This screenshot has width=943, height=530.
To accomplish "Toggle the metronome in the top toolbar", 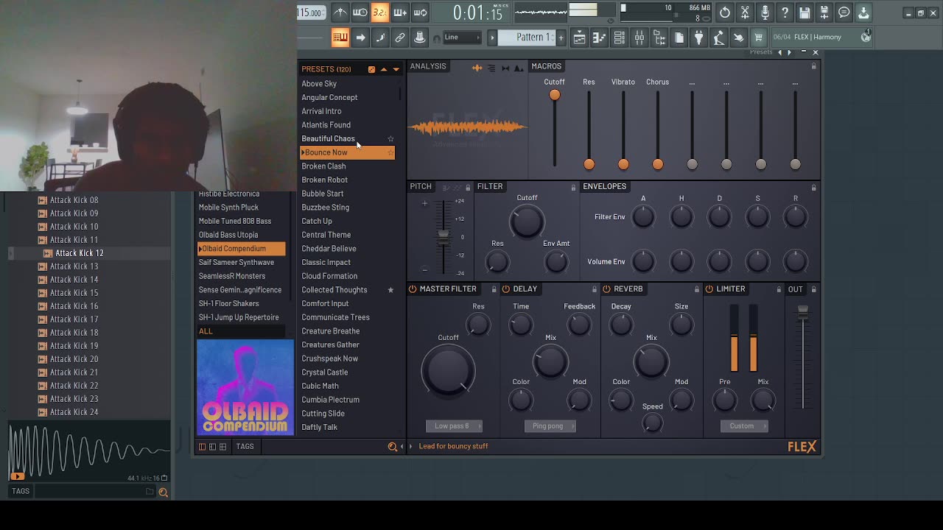I will point(340,13).
